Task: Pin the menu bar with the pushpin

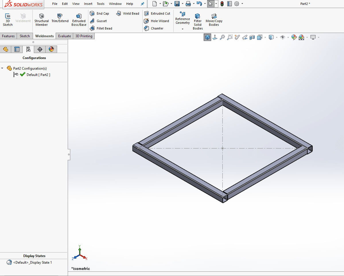Action: pyautogui.click(x=143, y=4)
